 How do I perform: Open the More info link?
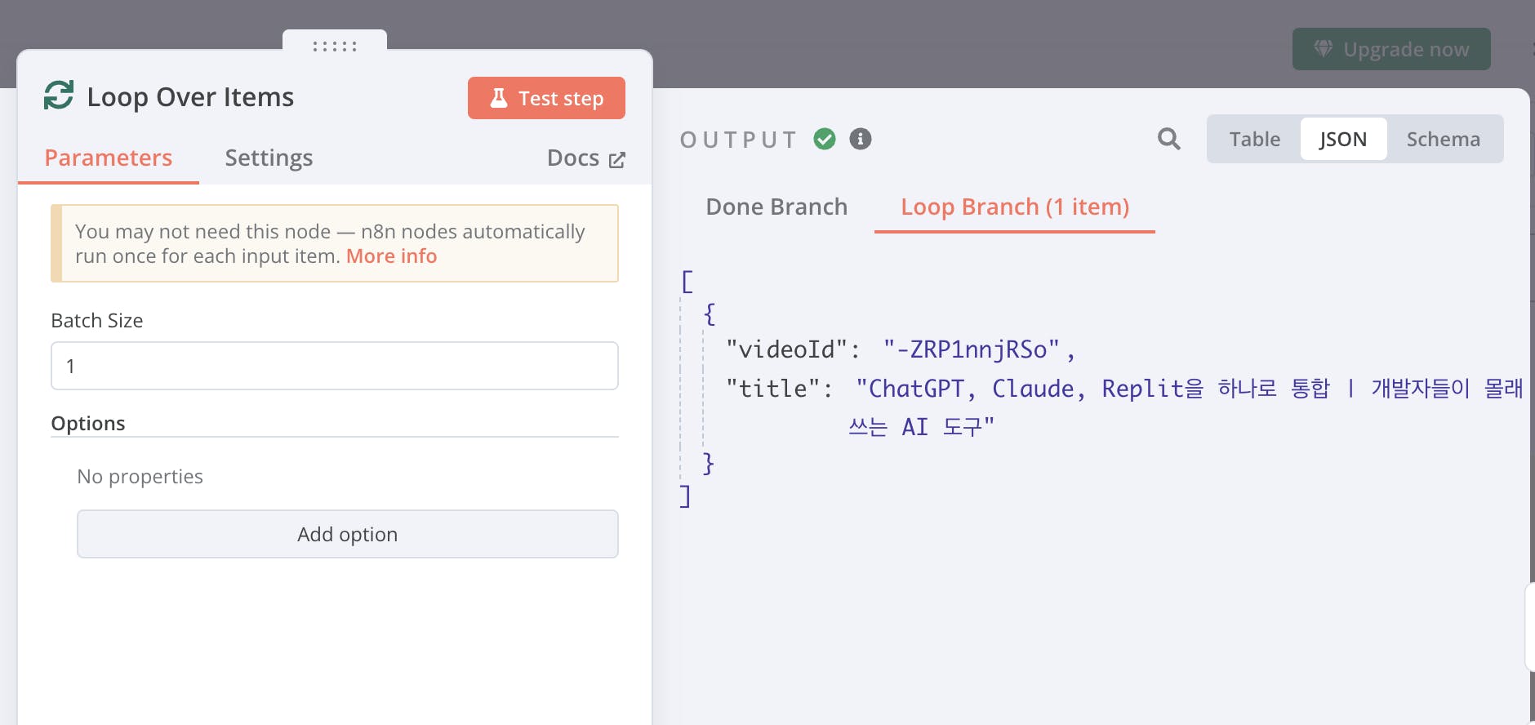point(391,256)
